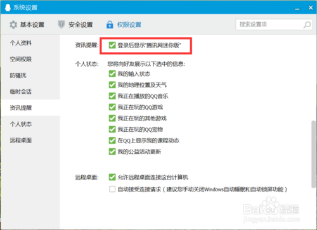The image size is (317, 230).
Task: Toggle 我的输入状态 checkbox
Action: (112, 73)
